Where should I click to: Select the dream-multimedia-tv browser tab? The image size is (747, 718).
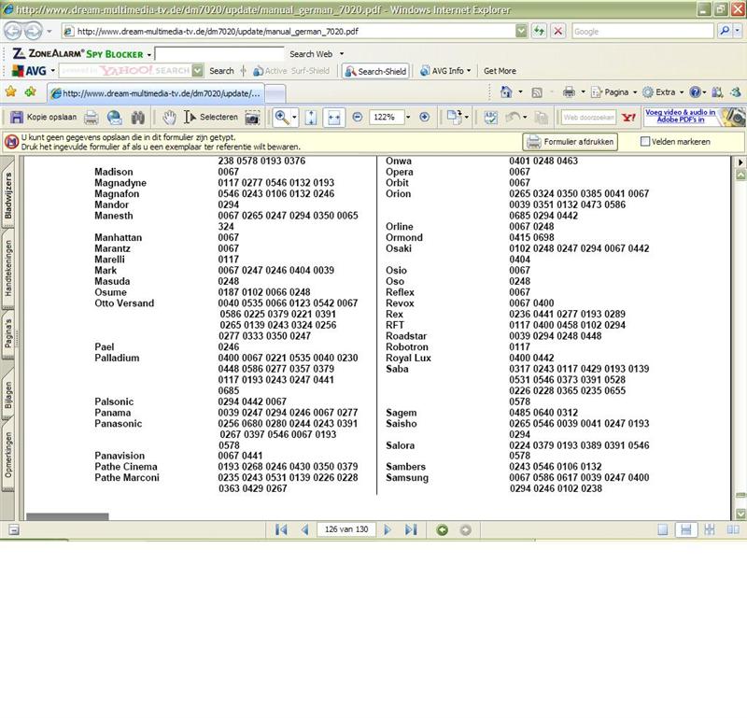point(156,93)
